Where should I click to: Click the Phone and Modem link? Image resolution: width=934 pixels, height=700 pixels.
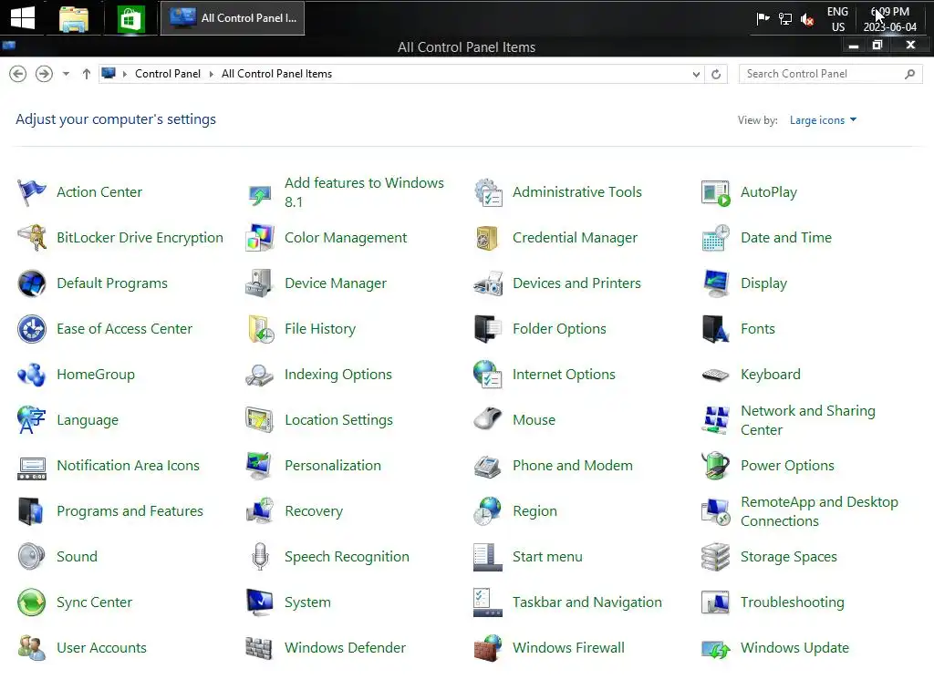(573, 466)
